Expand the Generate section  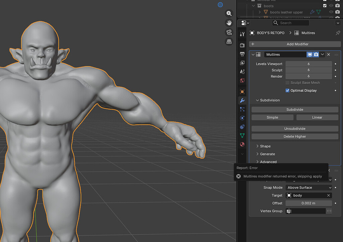coord(258,154)
